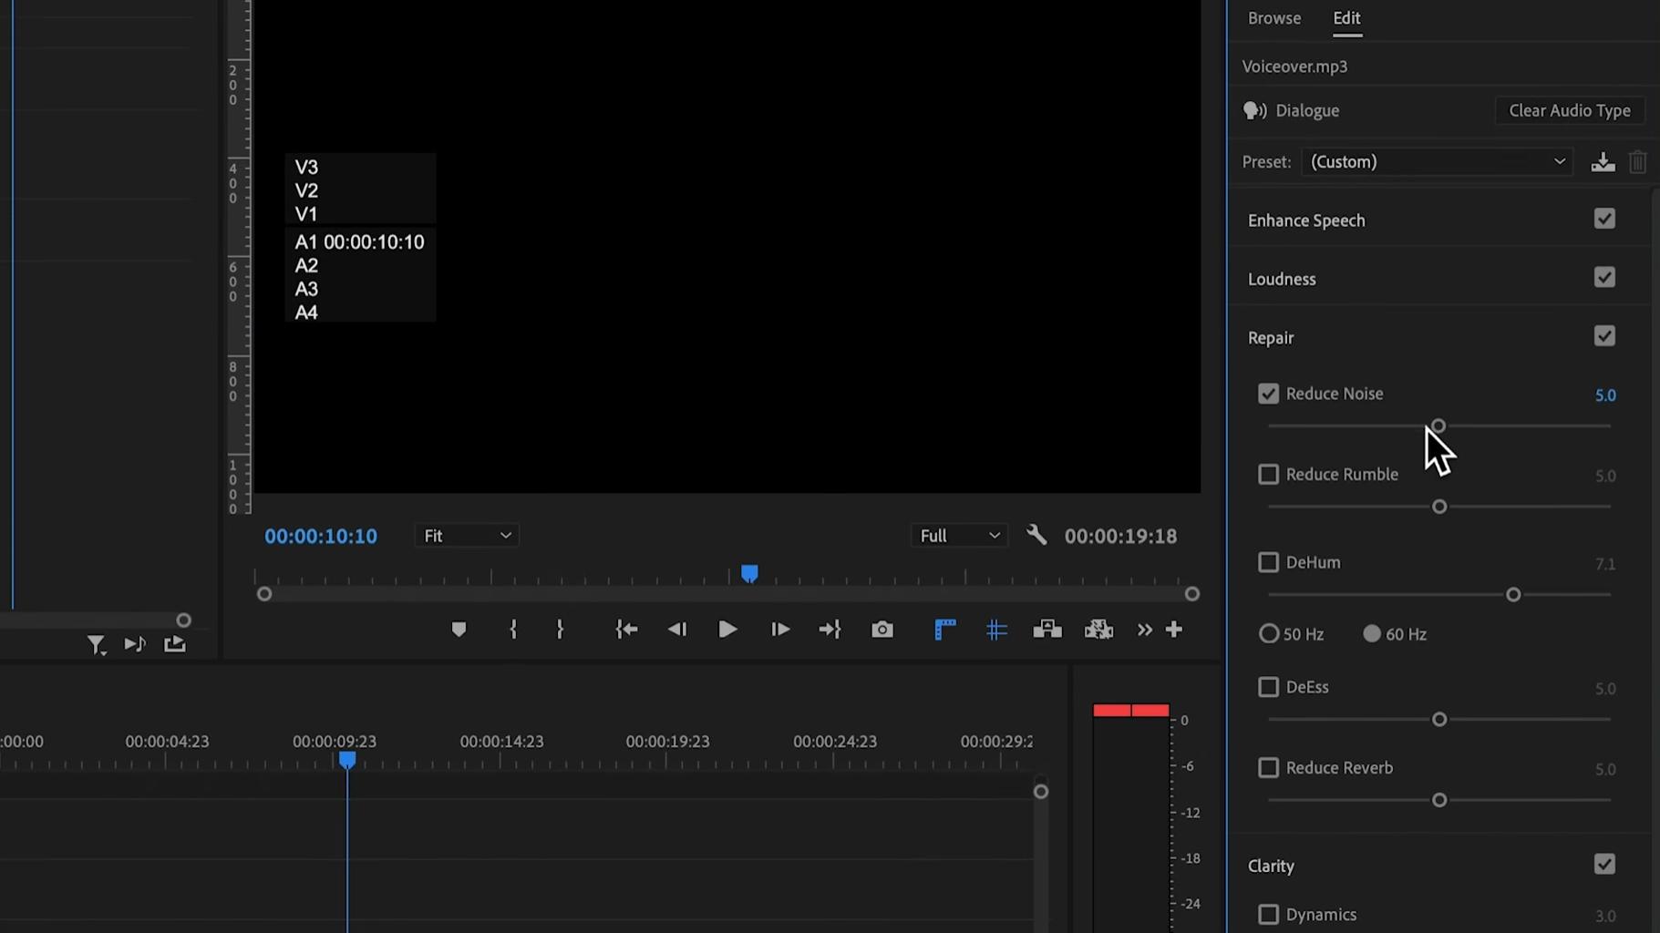The width and height of the screenshot is (1660, 933).
Task: Toggle the rulers display icon
Action: coord(945,630)
